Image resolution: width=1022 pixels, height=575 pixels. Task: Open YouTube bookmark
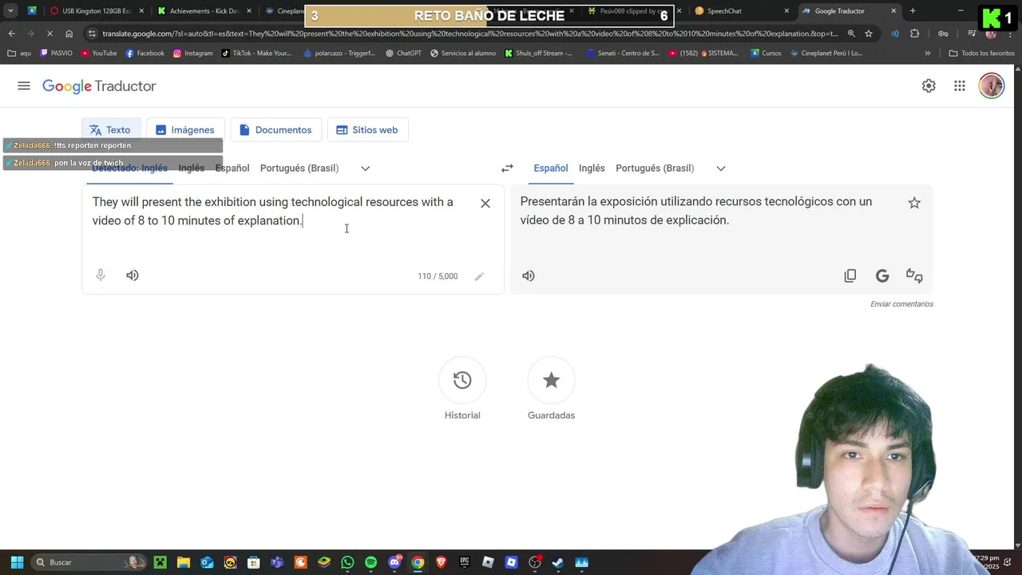(99, 54)
